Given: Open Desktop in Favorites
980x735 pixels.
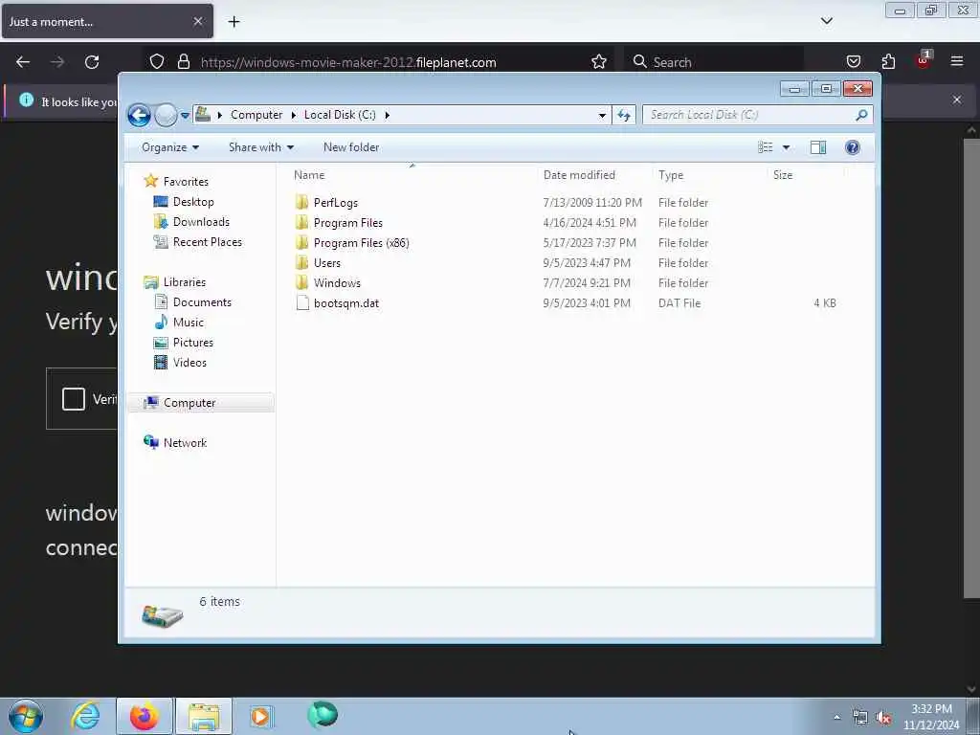Looking at the screenshot, I should click(193, 202).
